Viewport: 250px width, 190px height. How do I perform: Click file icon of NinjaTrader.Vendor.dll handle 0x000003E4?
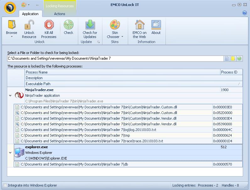(17, 118)
